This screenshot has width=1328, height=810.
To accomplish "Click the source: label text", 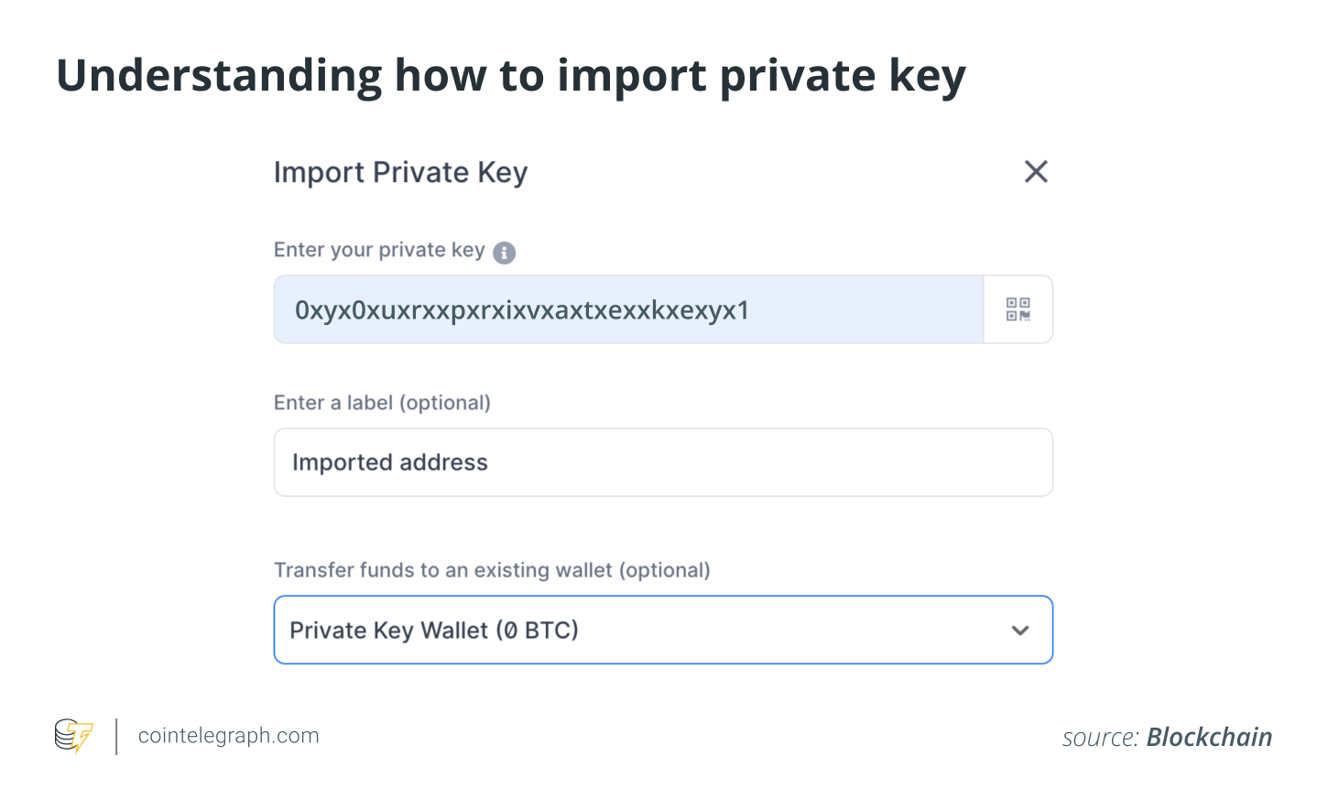I will (x=1100, y=738).
